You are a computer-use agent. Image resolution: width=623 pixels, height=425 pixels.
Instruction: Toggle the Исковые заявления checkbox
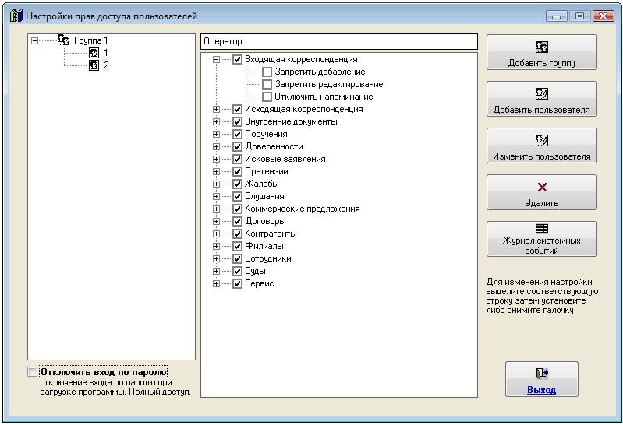(237, 159)
